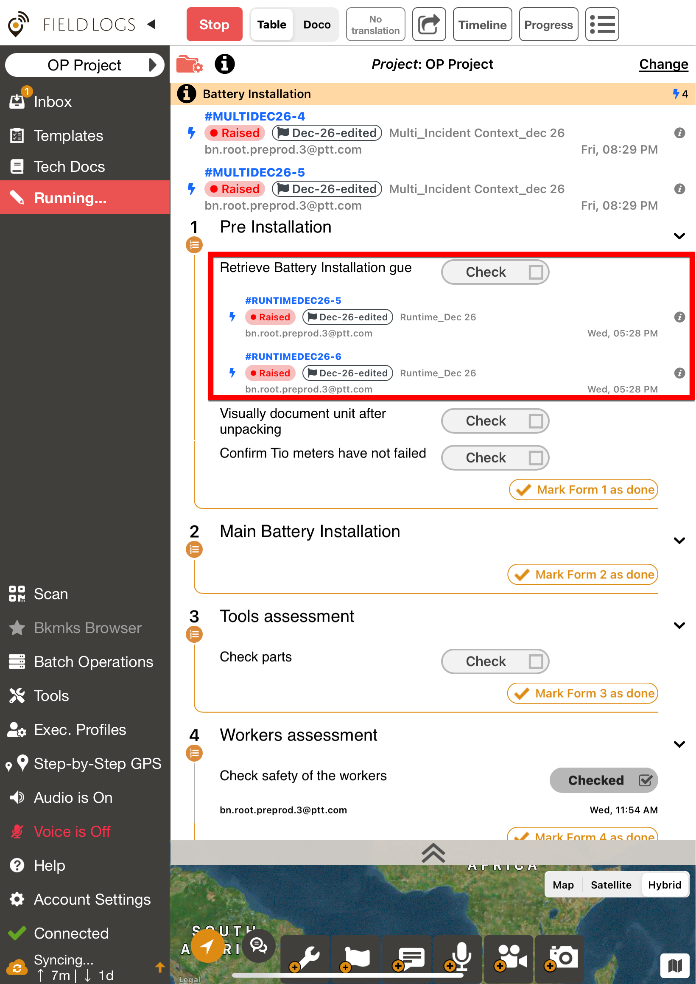Open the list view icon at top right
The width and height of the screenshot is (696, 984).
coord(602,25)
